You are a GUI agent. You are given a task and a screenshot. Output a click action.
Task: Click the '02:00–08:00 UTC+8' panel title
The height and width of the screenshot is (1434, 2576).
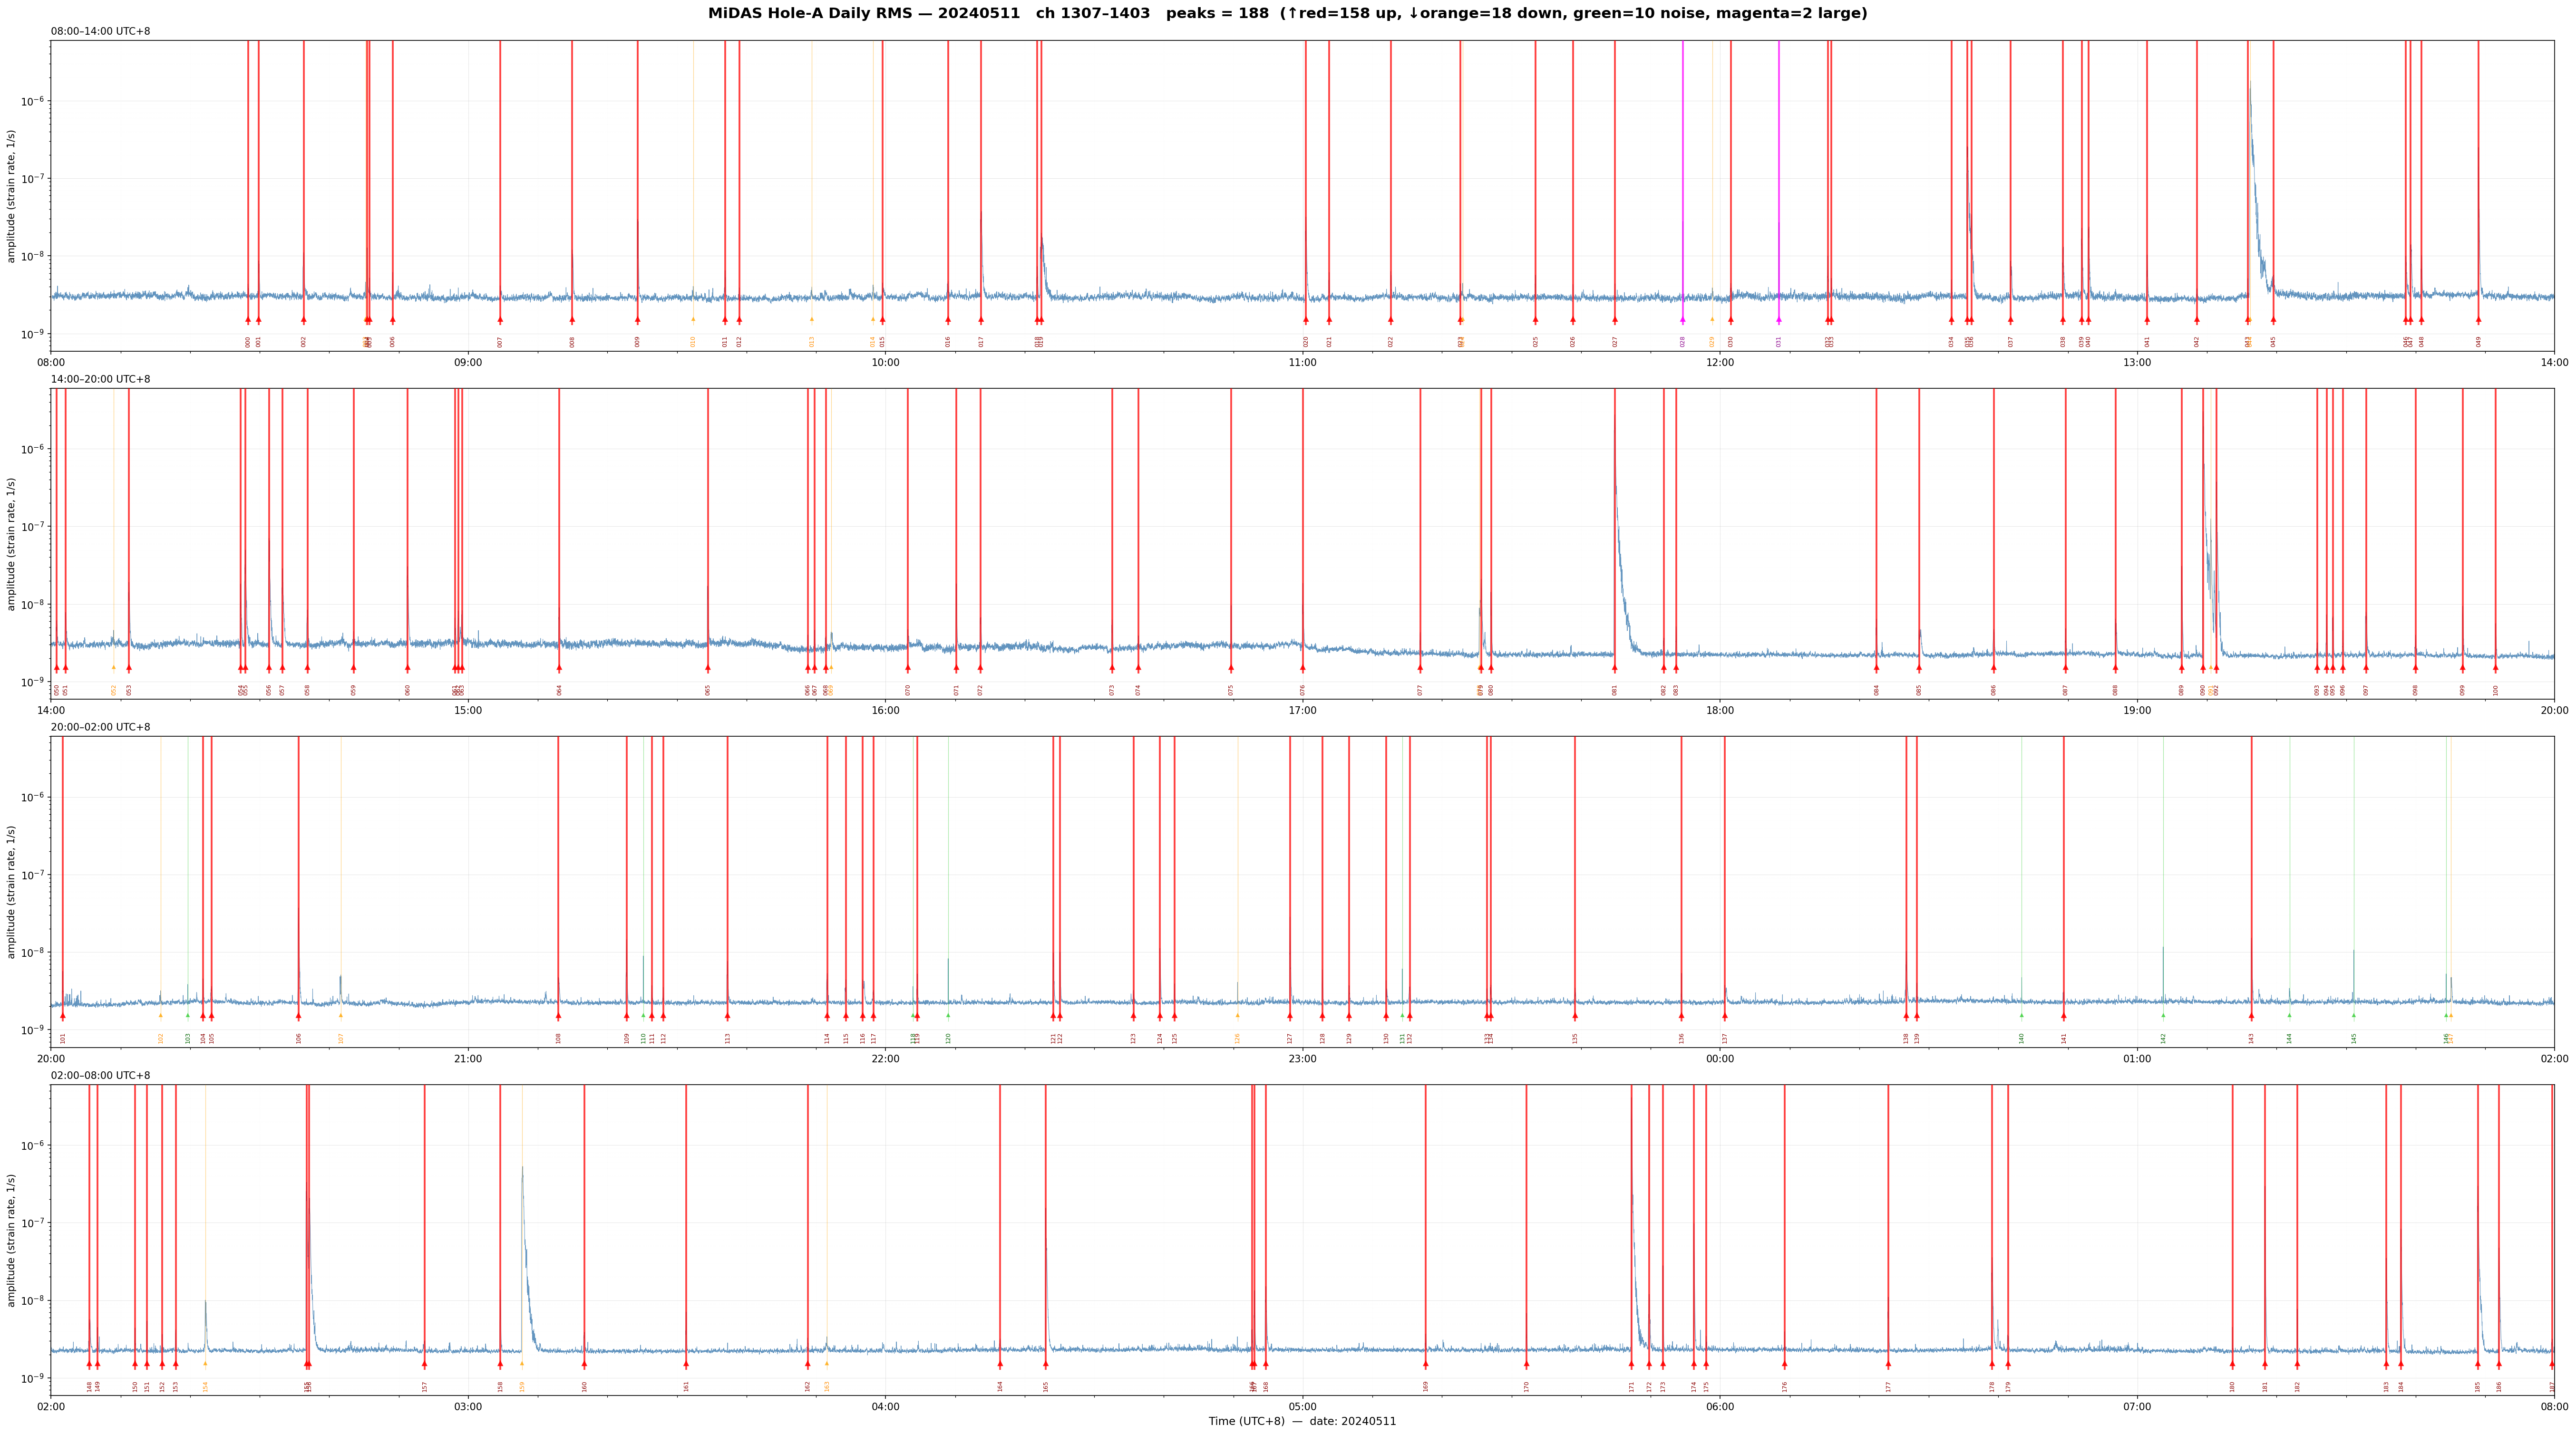[101, 1076]
